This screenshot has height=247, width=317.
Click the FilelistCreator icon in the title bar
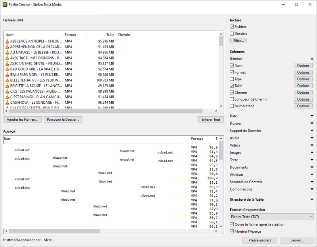pos(6,4)
